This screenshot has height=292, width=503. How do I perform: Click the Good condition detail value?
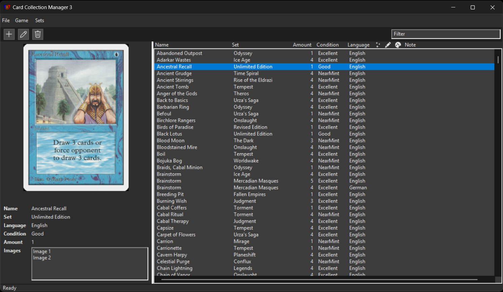[37, 234]
